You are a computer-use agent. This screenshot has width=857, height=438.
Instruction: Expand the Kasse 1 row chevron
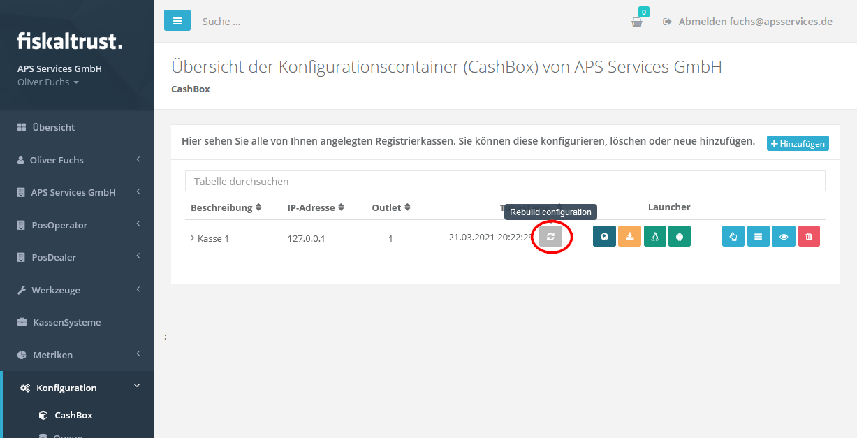click(192, 238)
